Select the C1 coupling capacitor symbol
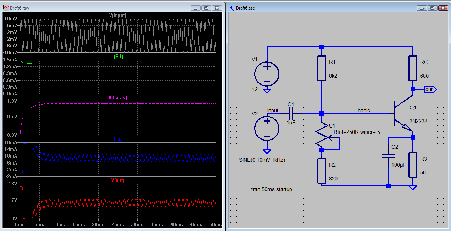The width and height of the screenshot is (451, 231). point(291,114)
